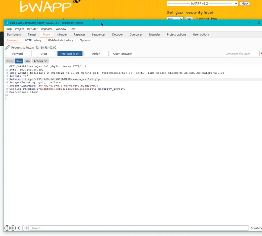Click the Accept: */* header line

[19, 76]
